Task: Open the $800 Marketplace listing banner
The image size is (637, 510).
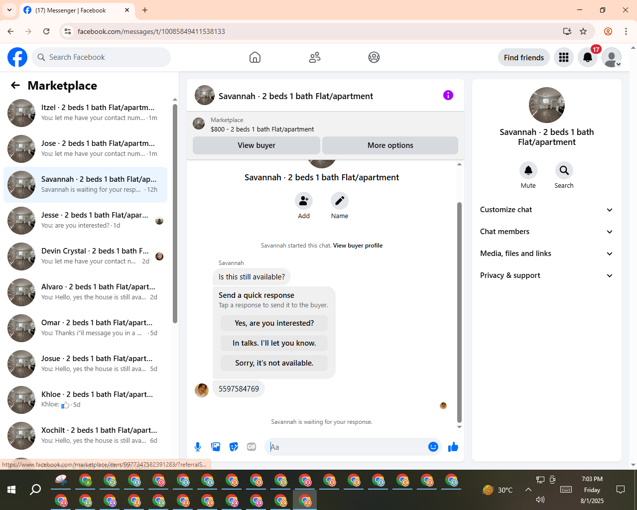Action: tap(325, 124)
